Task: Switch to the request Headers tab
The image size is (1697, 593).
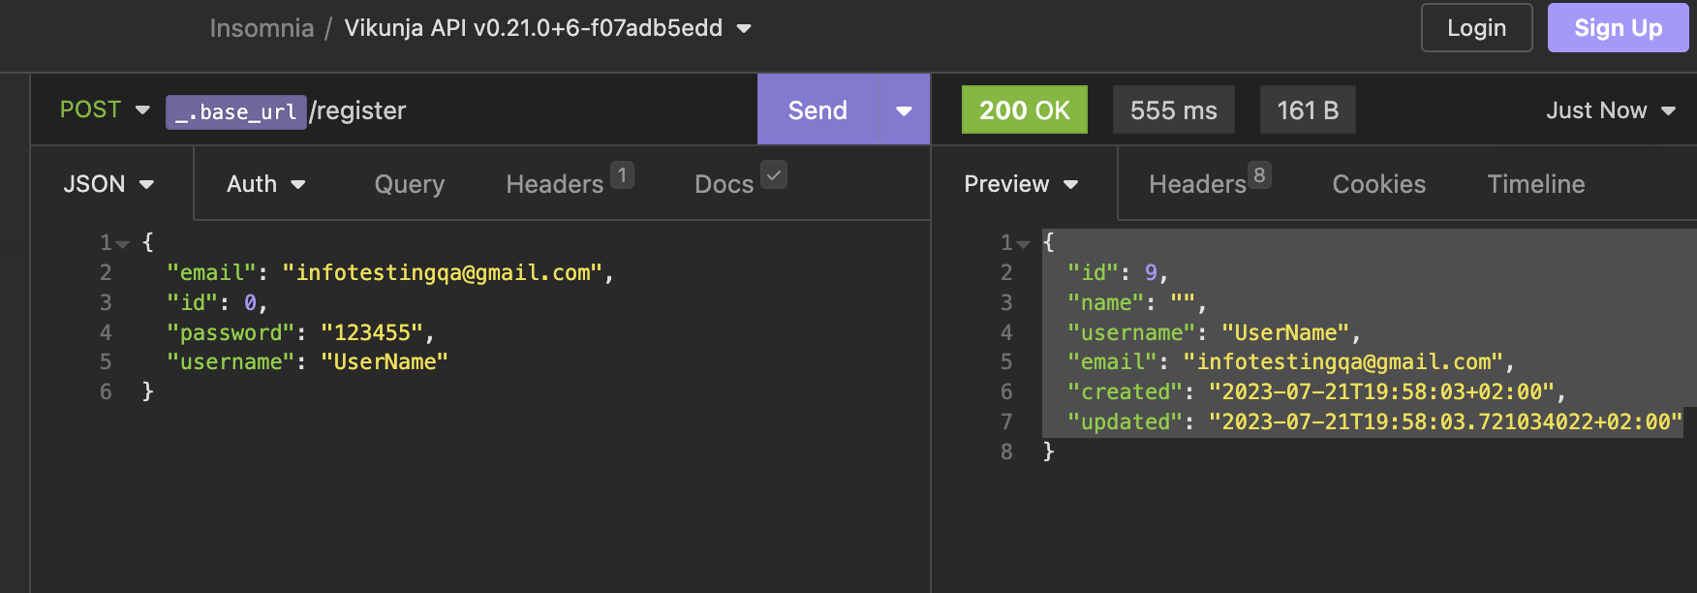Action: 555,184
